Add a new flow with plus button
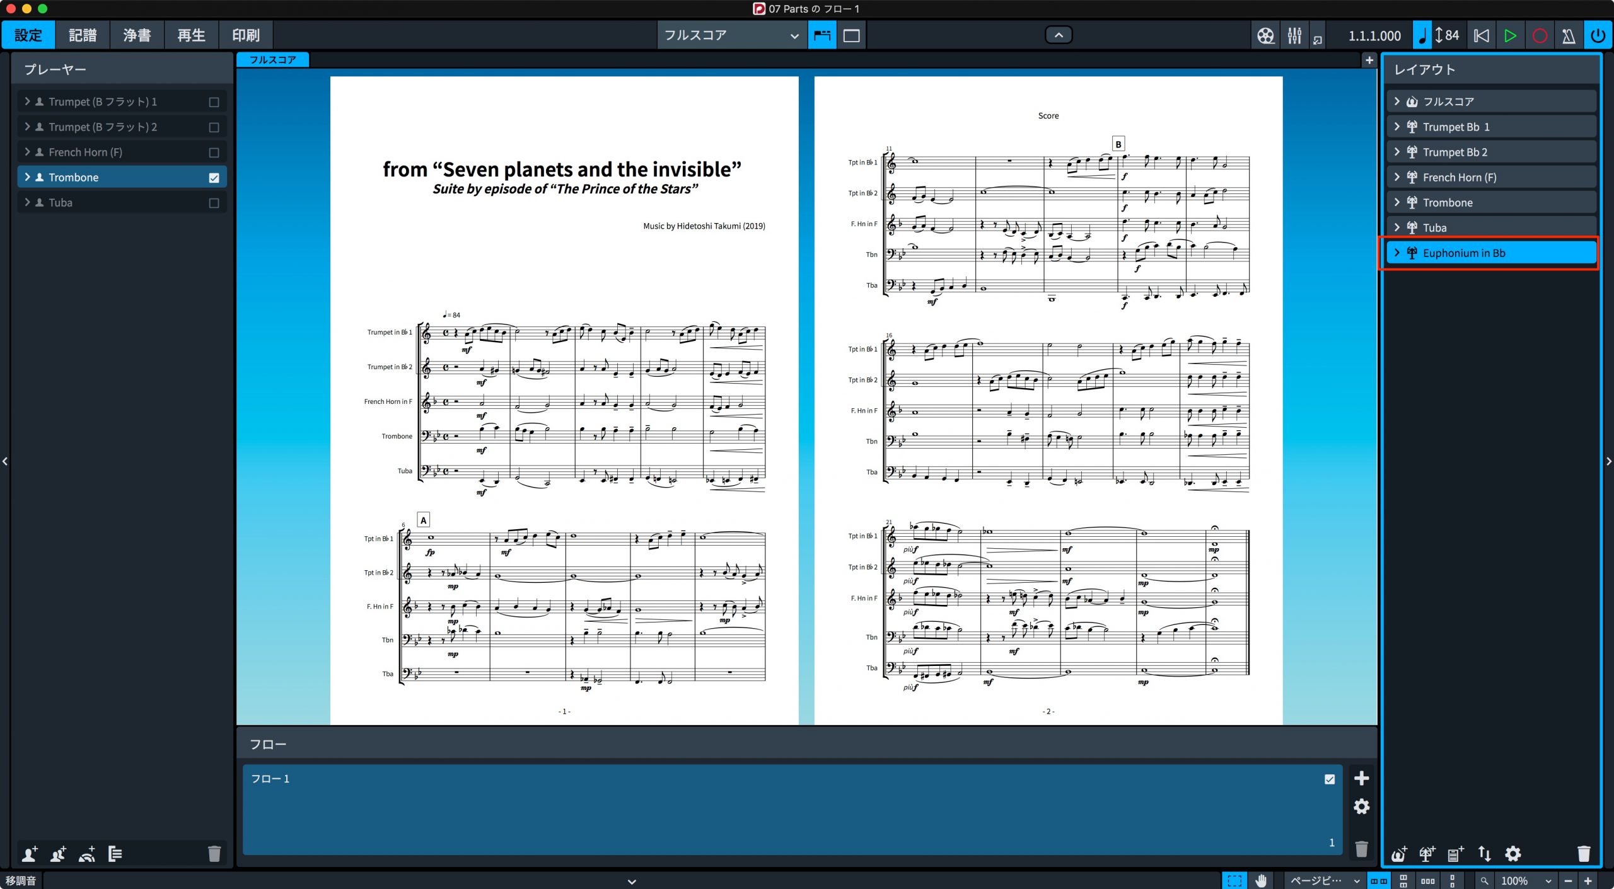 tap(1362, 778)
